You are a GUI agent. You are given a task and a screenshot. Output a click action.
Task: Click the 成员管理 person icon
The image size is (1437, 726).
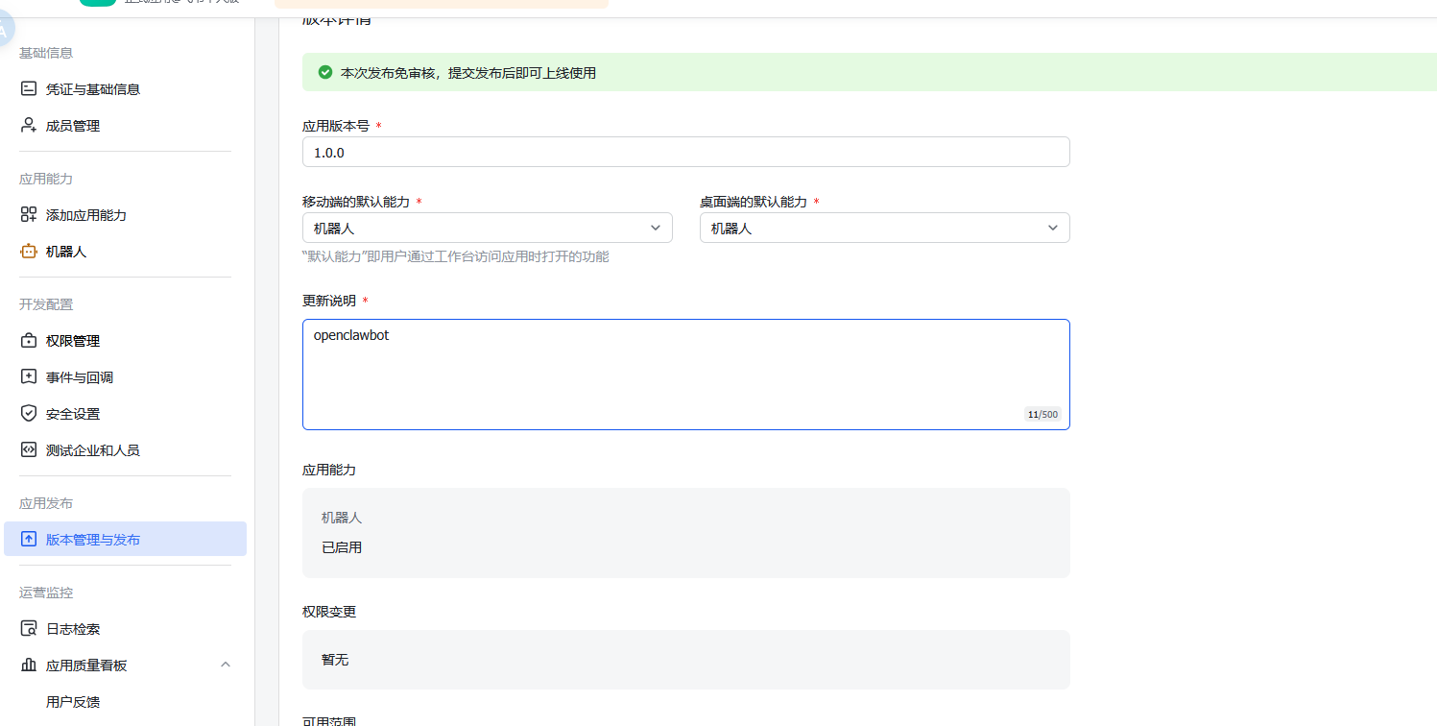click(29, 126)
